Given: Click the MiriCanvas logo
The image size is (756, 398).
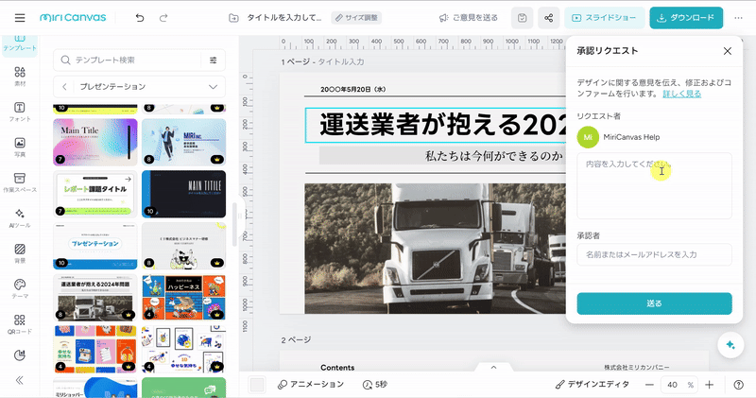Looking at the screenshot, I should [73, 18].
